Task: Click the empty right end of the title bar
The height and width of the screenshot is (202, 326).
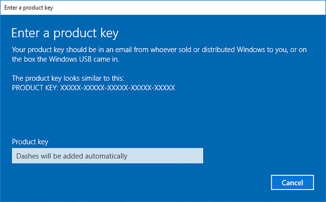Action: coord(251,7)
